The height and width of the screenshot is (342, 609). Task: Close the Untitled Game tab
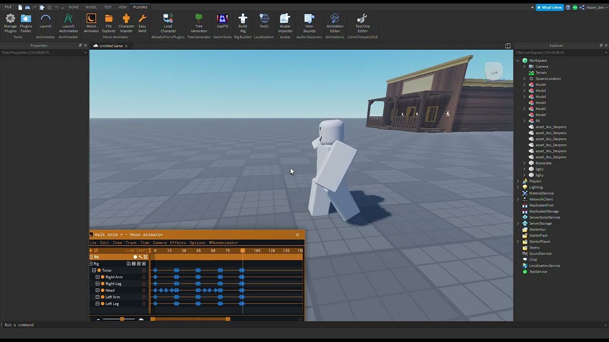pyautogui.click(x=126, y=46)
